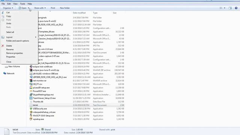The height and width of the screenshot is (135, 240).
Task: Click the Open toolbar button
Action: [22, 8]
